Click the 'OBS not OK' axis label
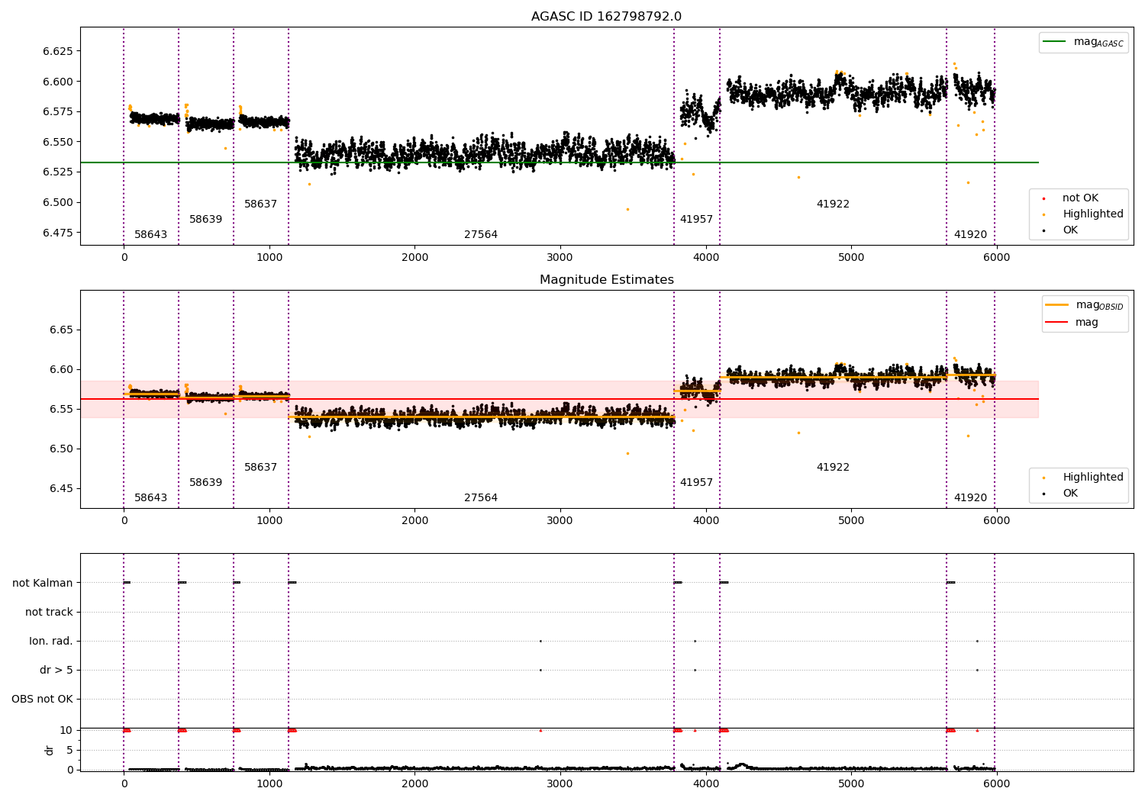This screenshot has height=801, width=1145. click(42, 700)
